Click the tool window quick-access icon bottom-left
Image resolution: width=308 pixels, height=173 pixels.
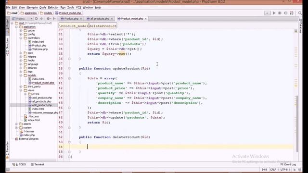[x=8, y=170]
